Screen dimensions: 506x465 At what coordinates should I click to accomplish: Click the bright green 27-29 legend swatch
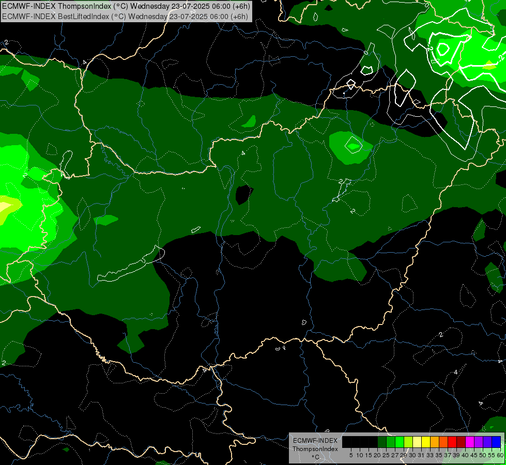[400, 442]
